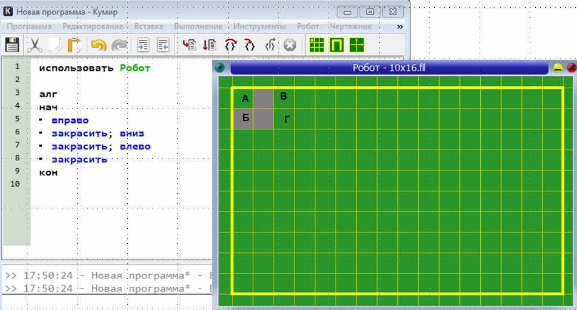Click the Redo arrow icon
Image resolution: width=577 pixels, height=310 pixels.
pyautogui.click(x=119, y=45)
